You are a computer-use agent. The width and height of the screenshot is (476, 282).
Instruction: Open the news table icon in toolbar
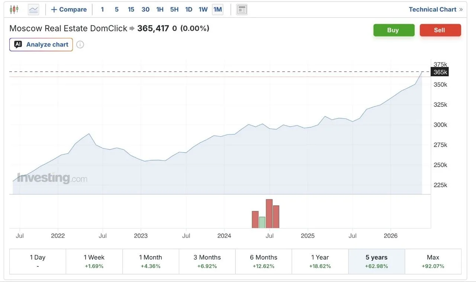point(242,9)
